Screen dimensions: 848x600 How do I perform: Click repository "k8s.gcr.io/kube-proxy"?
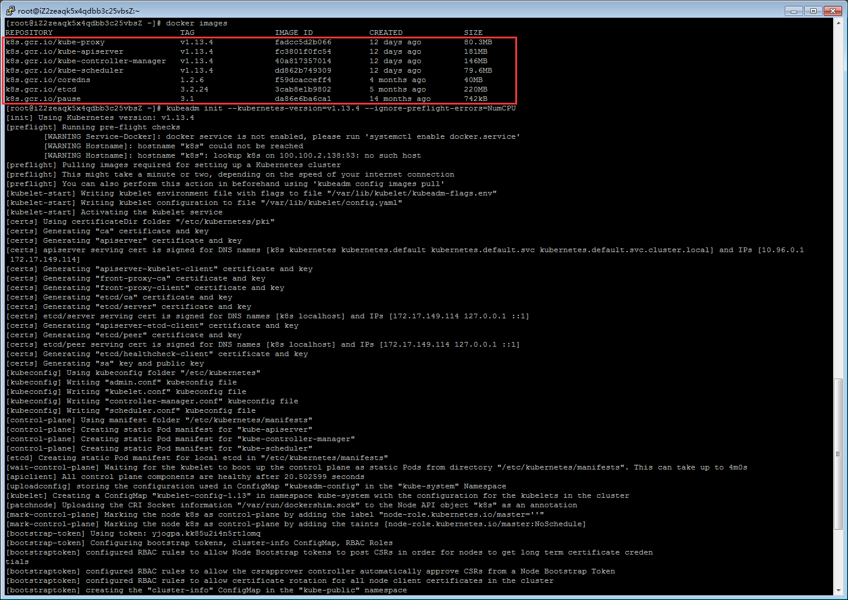pos(55,42)
